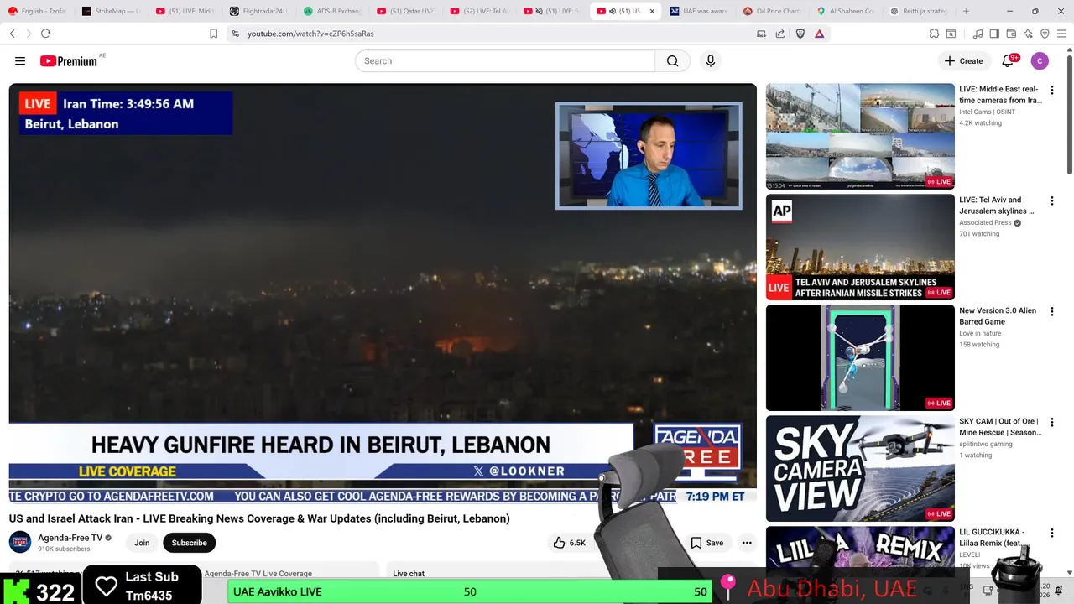The image size is (1074, 604).
Task: Click the YouTube search magnifier button
Action: (x=672, y=60)
